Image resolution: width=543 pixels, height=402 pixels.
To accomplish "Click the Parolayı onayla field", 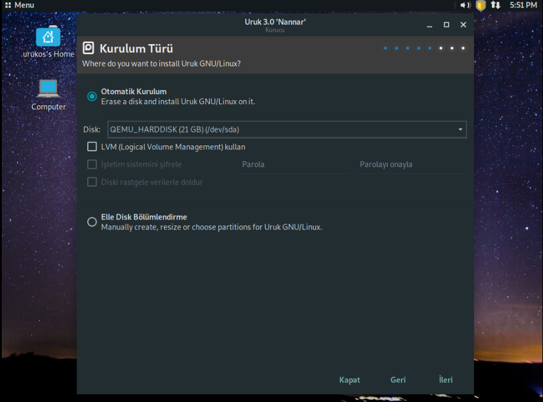I will click(412, 165).
